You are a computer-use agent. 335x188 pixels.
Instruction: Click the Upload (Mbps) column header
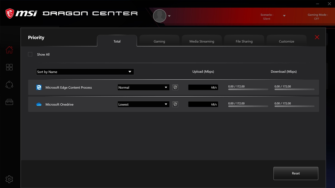point(203,72)
